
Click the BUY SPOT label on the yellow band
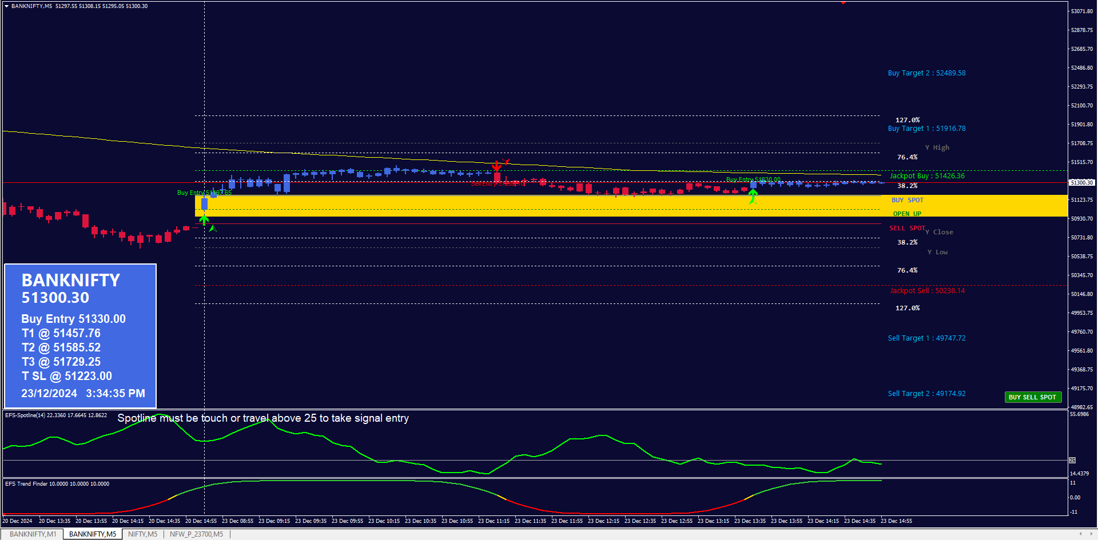pos(908,200)
